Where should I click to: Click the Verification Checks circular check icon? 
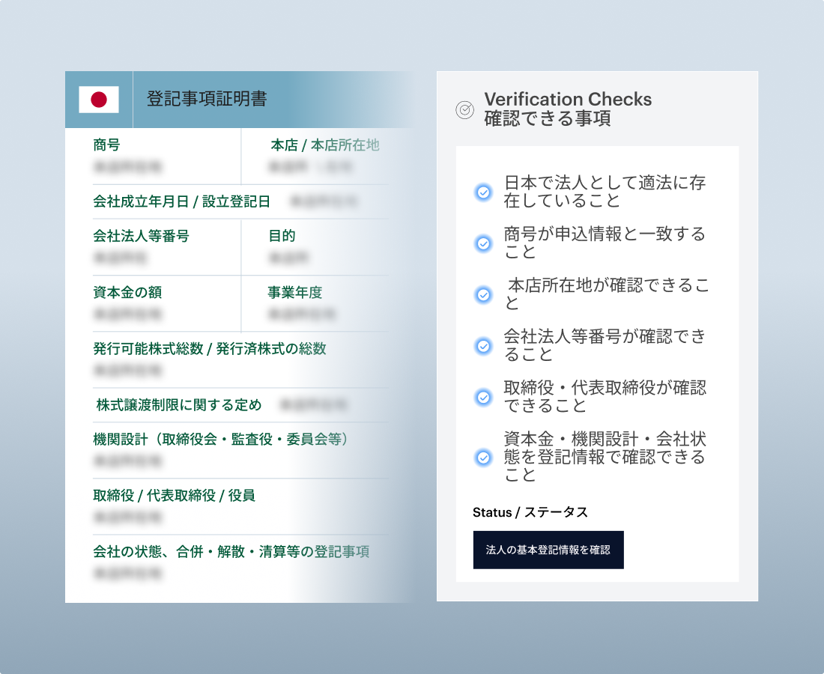pos(464,109)
